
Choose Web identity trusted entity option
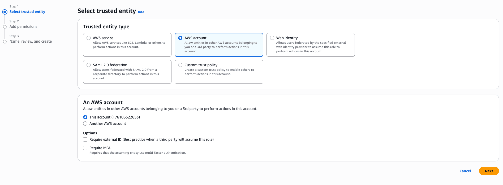coord(272,38)
